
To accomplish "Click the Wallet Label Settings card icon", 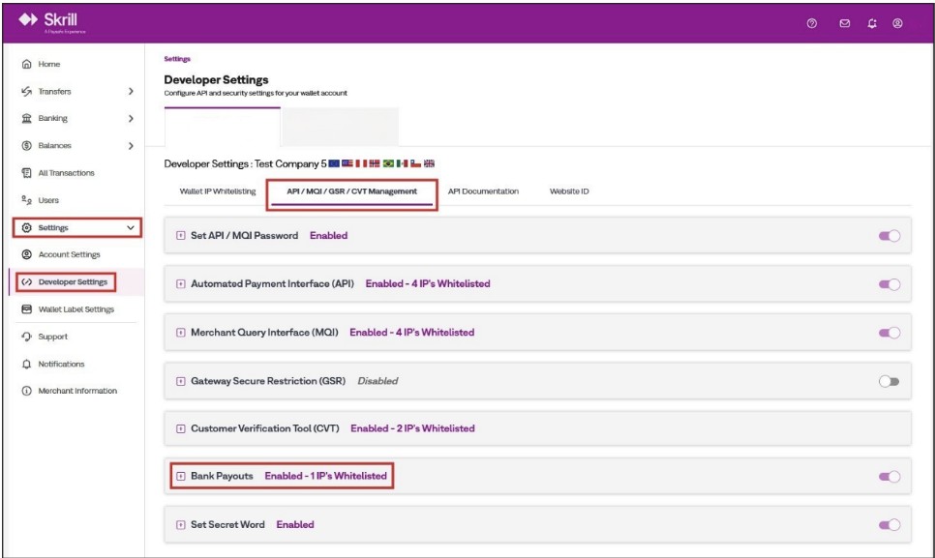I will (27, 309).
